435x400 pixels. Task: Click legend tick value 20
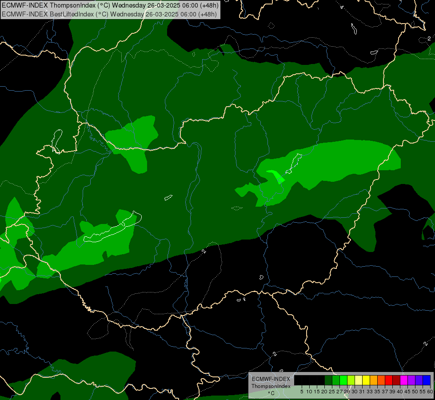pos(324,392)
